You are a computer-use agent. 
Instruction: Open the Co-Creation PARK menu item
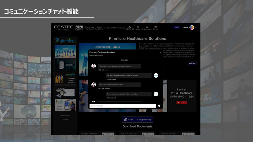[x=110, y=28]
